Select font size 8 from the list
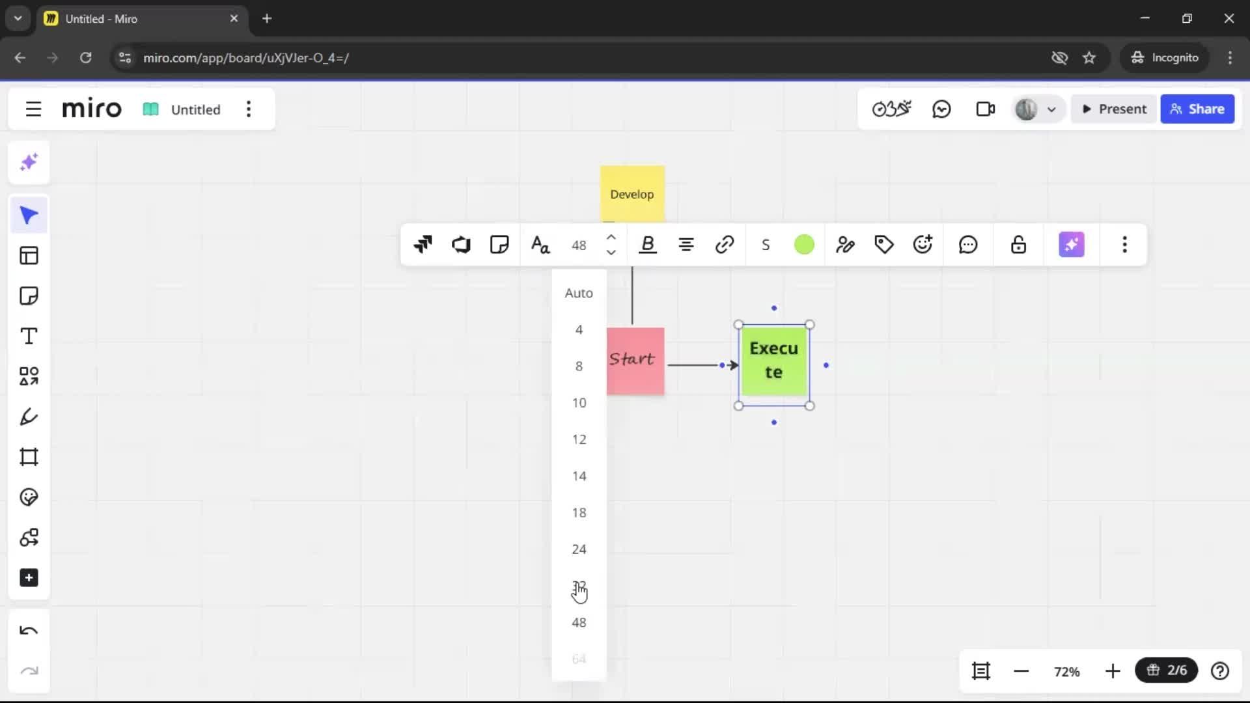This screenshot has width=1250, height=703. click(x=579, y=366)
